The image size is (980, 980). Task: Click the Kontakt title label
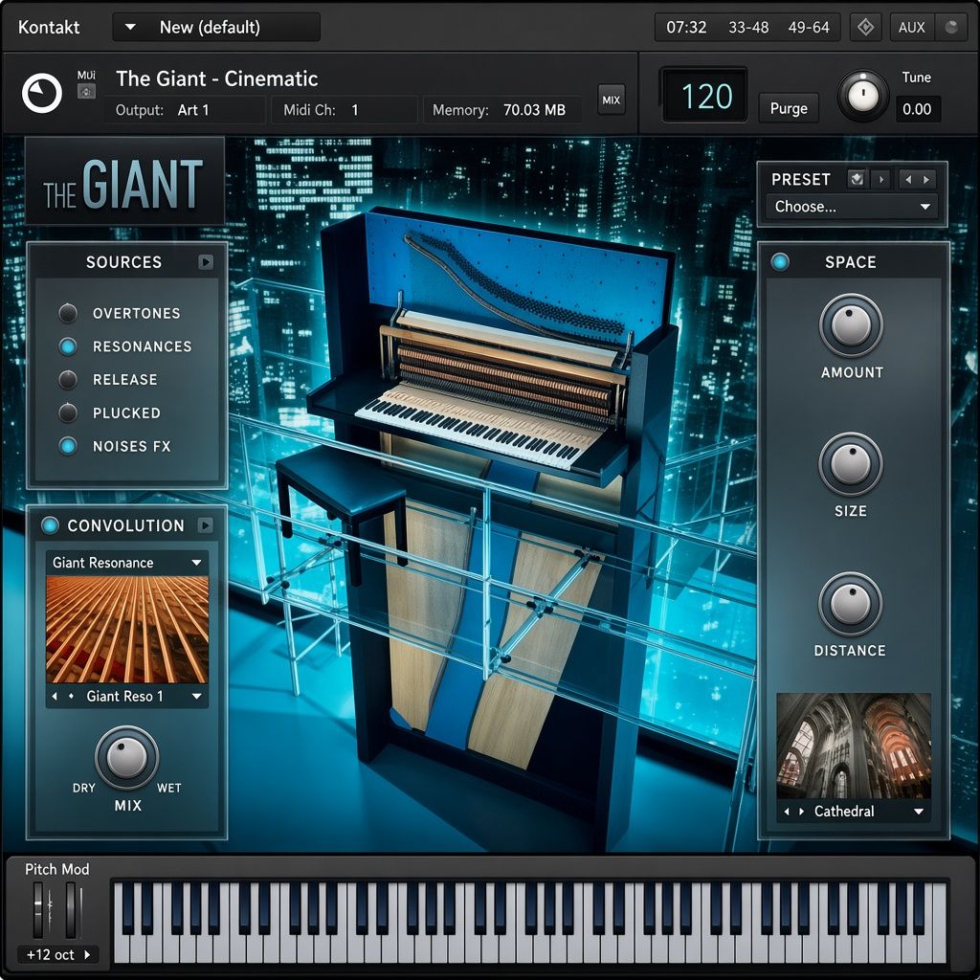tap(49, 27)
